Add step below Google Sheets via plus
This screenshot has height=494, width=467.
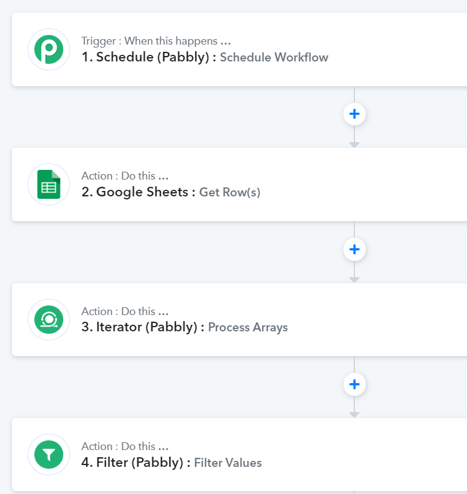click(x=354, y=249)
